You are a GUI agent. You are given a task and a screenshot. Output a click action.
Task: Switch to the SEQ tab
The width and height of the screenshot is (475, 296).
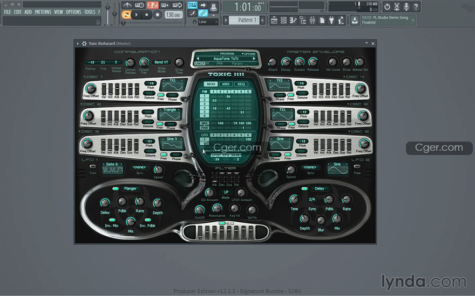[241, 84]
